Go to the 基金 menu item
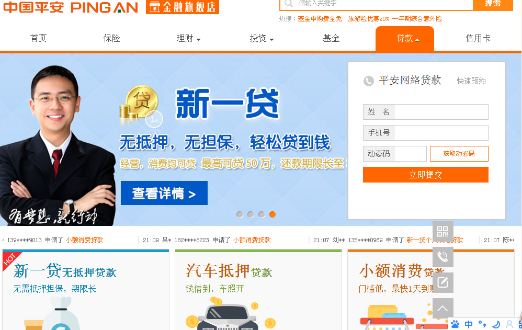The height and width of the screenshot is (330, 522). pos(331,39)
